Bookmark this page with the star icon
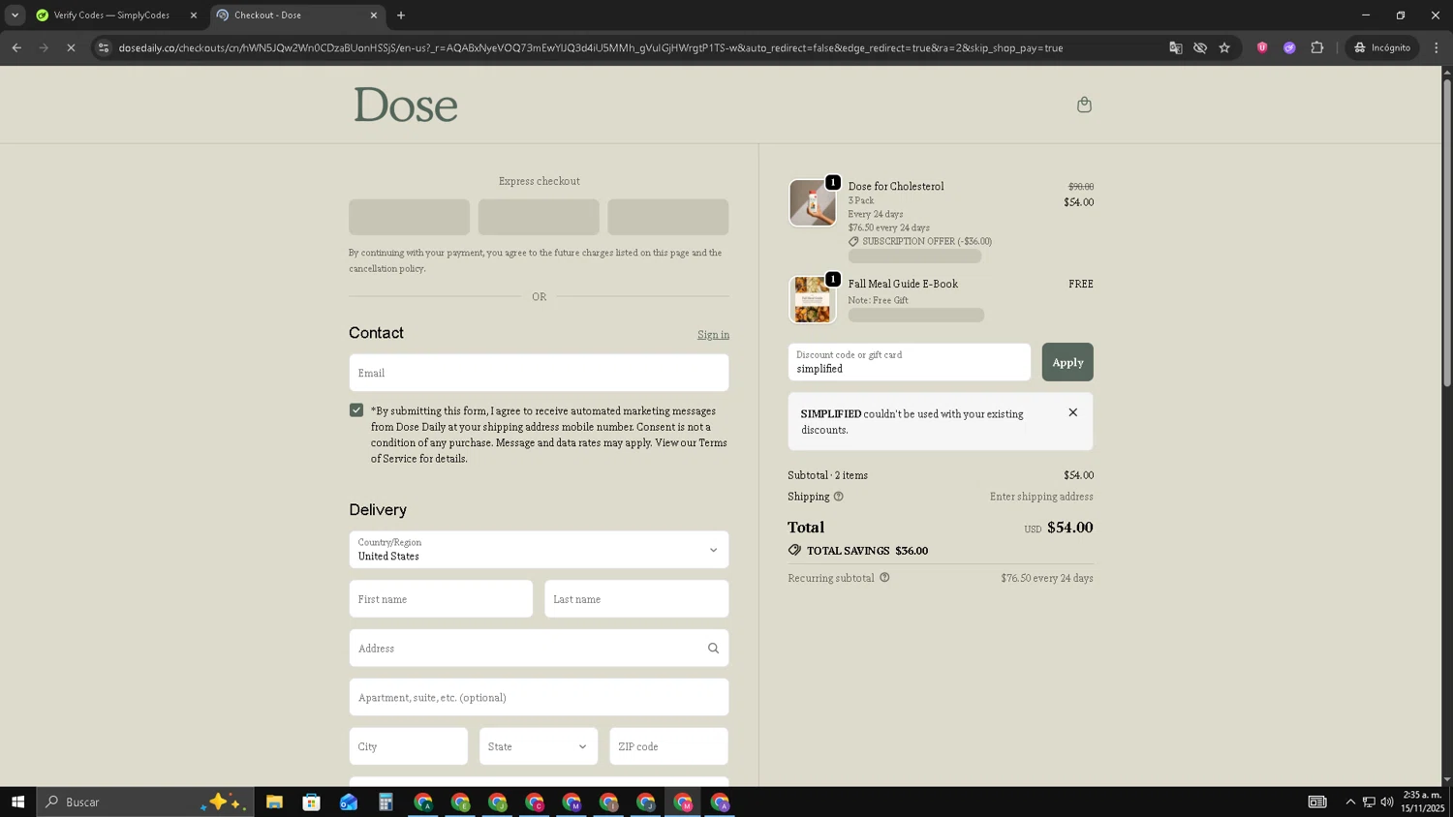1453x817 pixels. point(1224,47)
